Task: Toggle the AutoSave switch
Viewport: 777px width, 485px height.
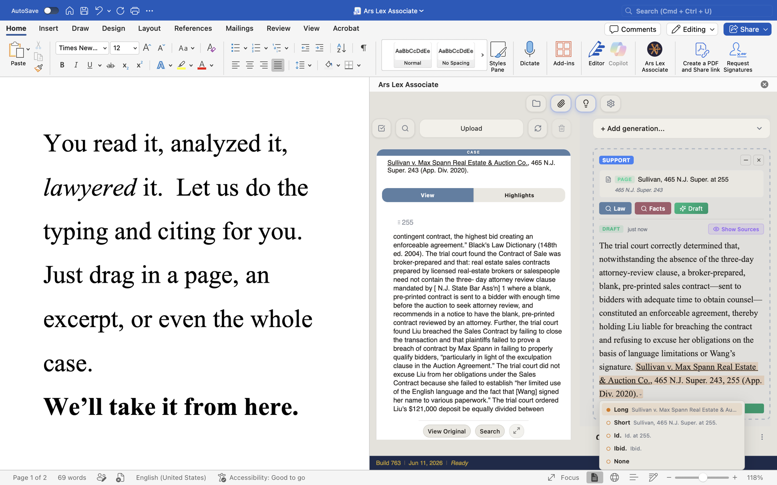Action: tap(51, 11)
